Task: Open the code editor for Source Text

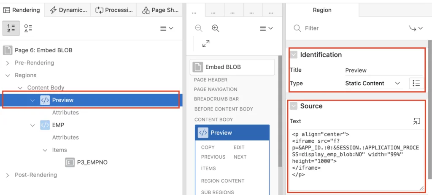Action: tap(416, 121)
